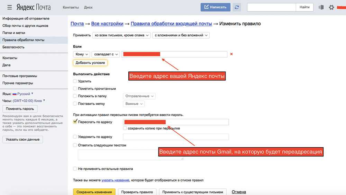Click the Найти search button

click(x=304, y=7)
